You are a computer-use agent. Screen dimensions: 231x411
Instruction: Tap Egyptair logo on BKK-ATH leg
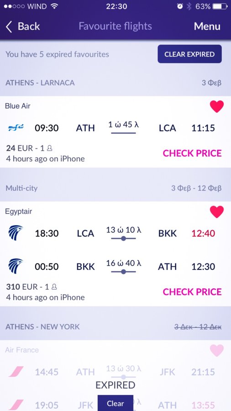tap(16, 266)
